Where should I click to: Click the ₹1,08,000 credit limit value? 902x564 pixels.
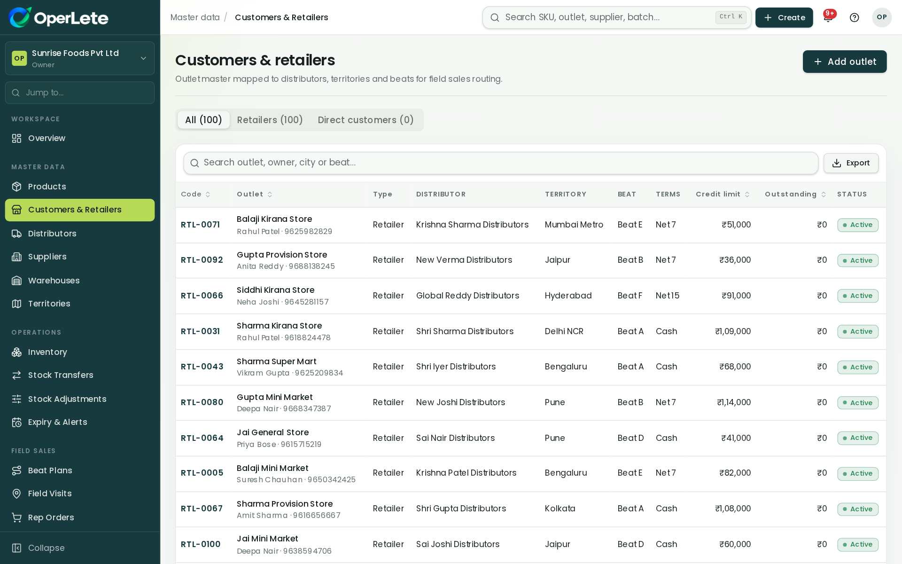(733, 509)
